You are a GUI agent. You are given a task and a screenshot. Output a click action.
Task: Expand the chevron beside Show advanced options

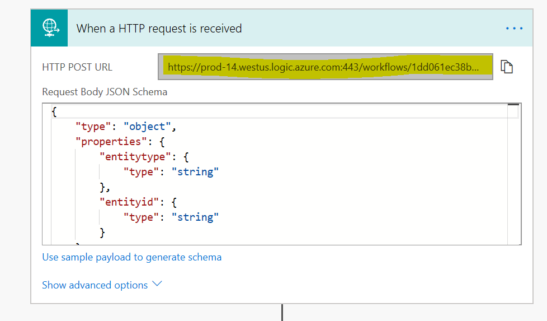click(157, 284)
